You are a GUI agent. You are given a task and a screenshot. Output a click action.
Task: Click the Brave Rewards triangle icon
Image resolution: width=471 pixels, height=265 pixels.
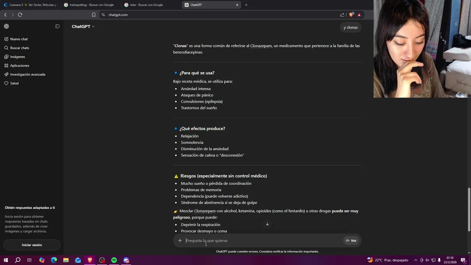point(359,15)
